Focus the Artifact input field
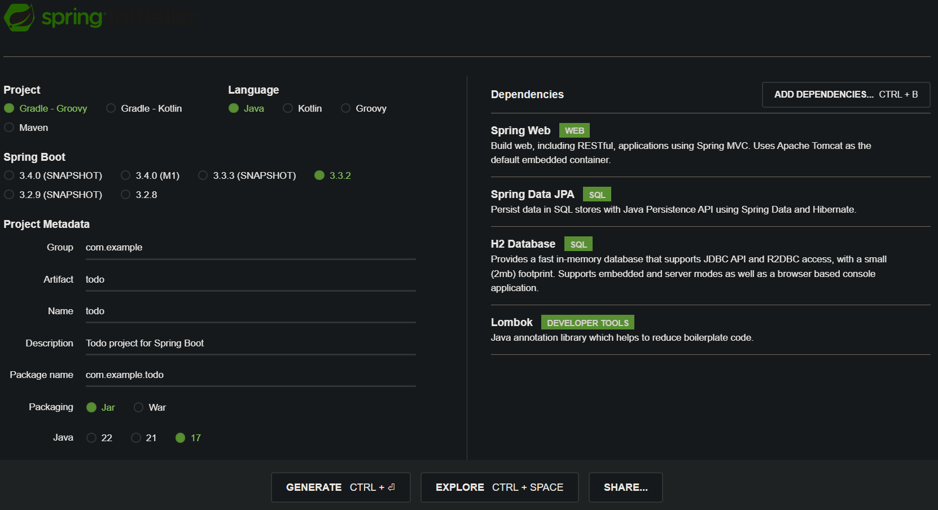The image size is (938, 510). click(251, 280)
